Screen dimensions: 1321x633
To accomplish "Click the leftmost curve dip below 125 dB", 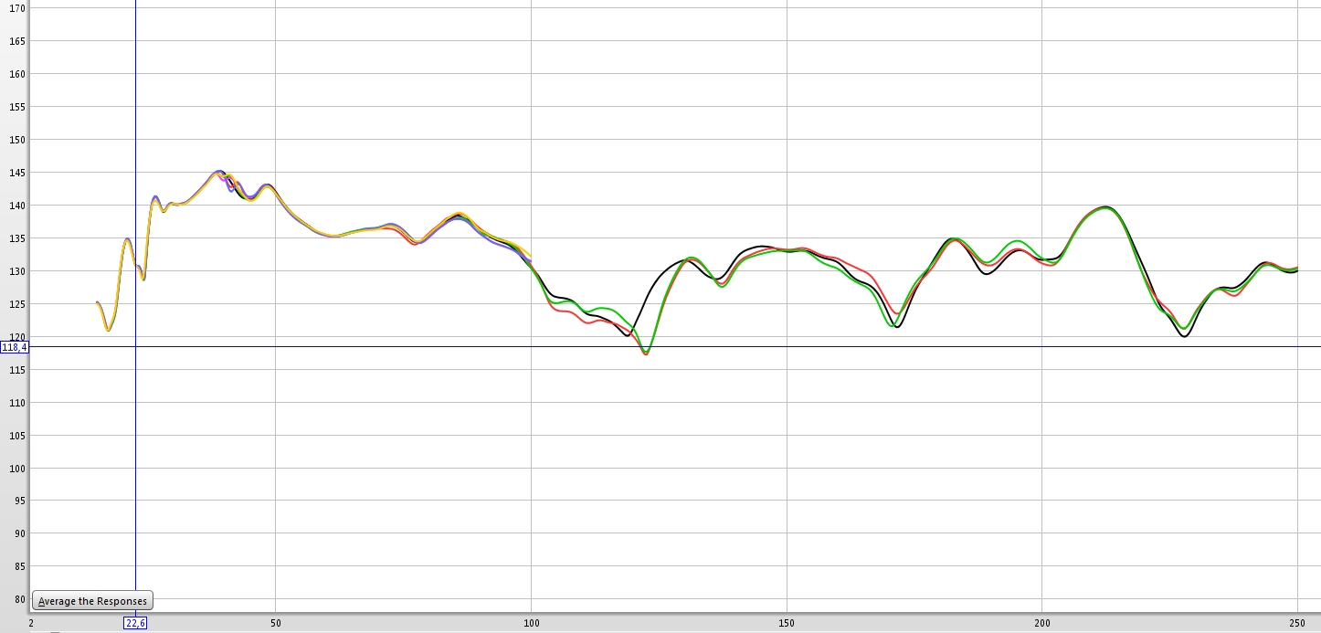I will (108, 330).
